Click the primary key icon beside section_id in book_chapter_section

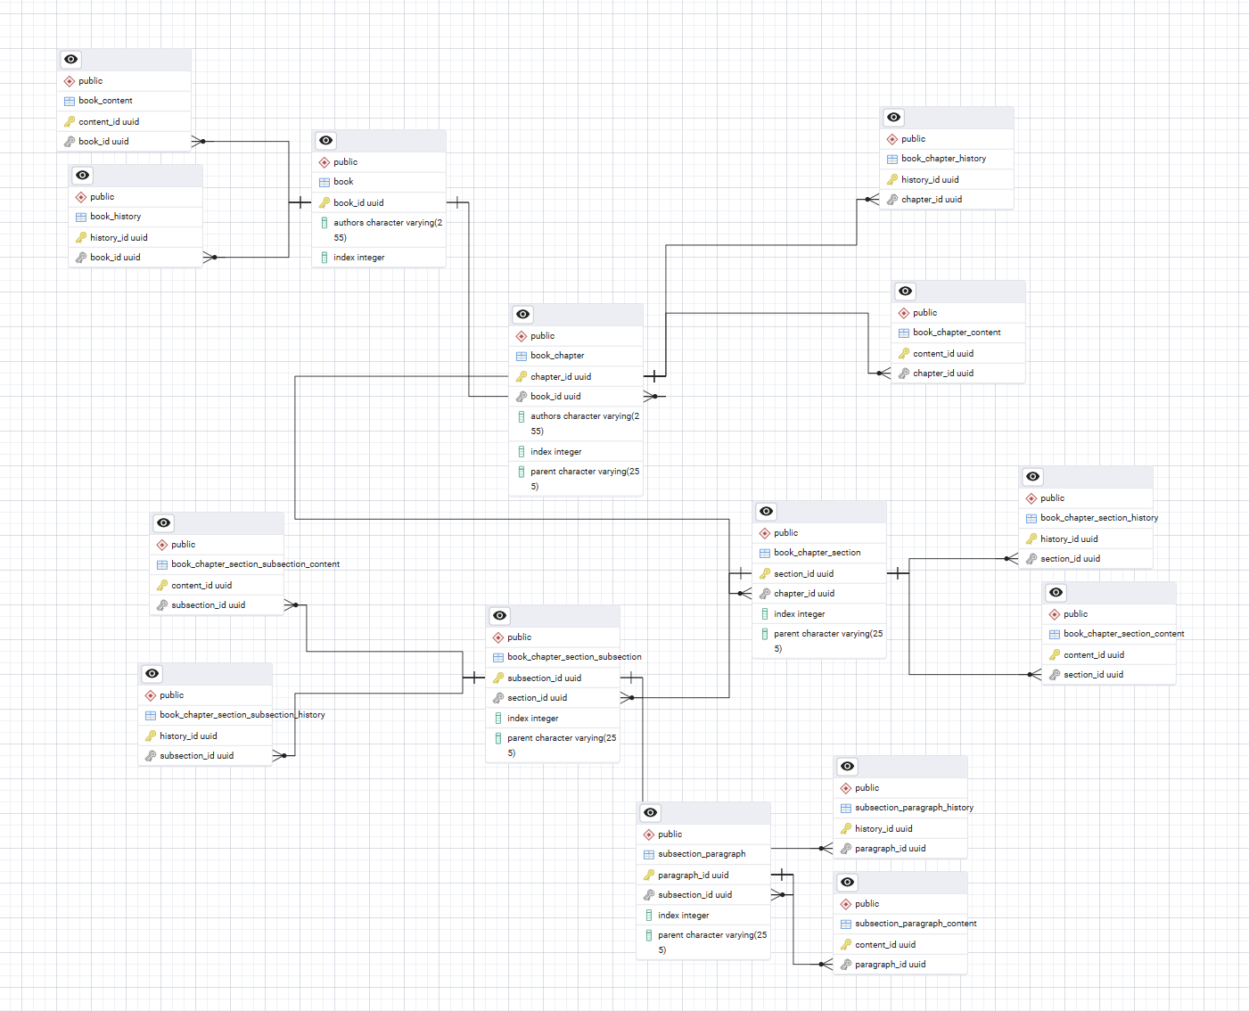(x=765, y=574)
